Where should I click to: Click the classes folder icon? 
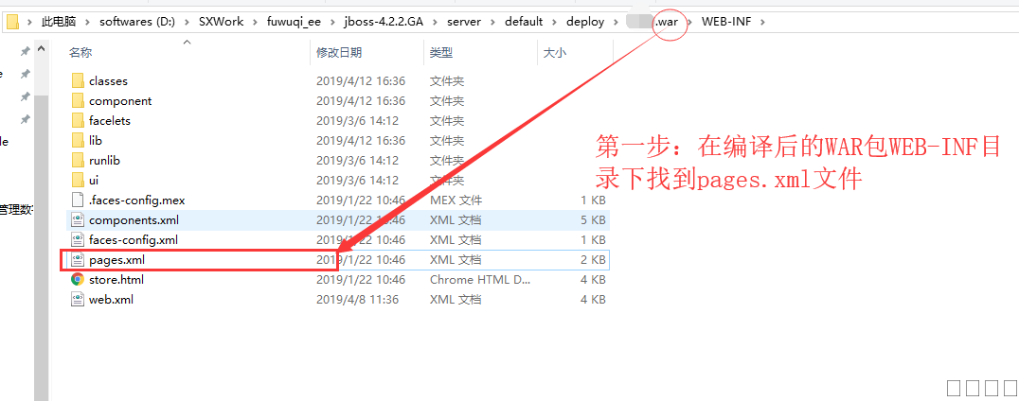78,81
